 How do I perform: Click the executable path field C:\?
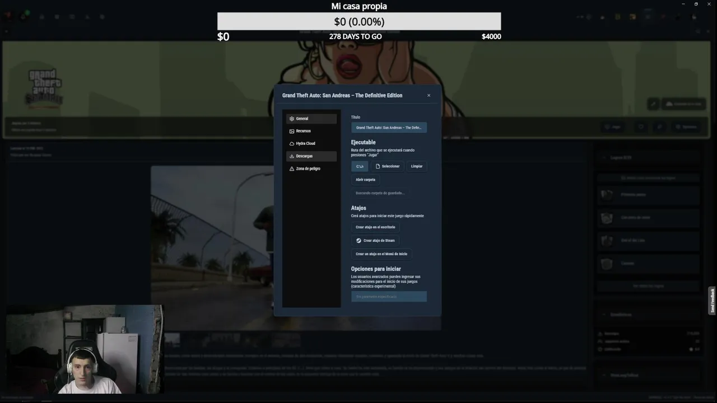(360, 166)
